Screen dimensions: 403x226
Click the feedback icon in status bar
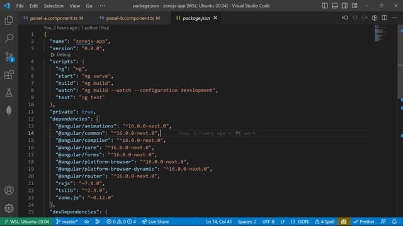coord(383,222)
